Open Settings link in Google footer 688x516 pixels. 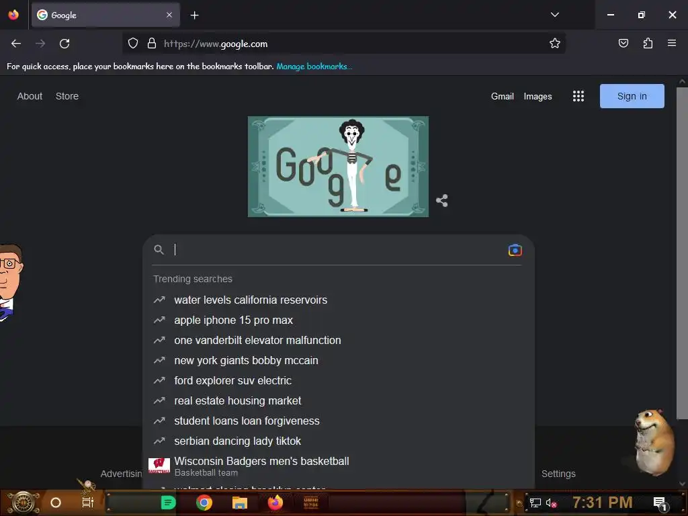tap(558, 474)
